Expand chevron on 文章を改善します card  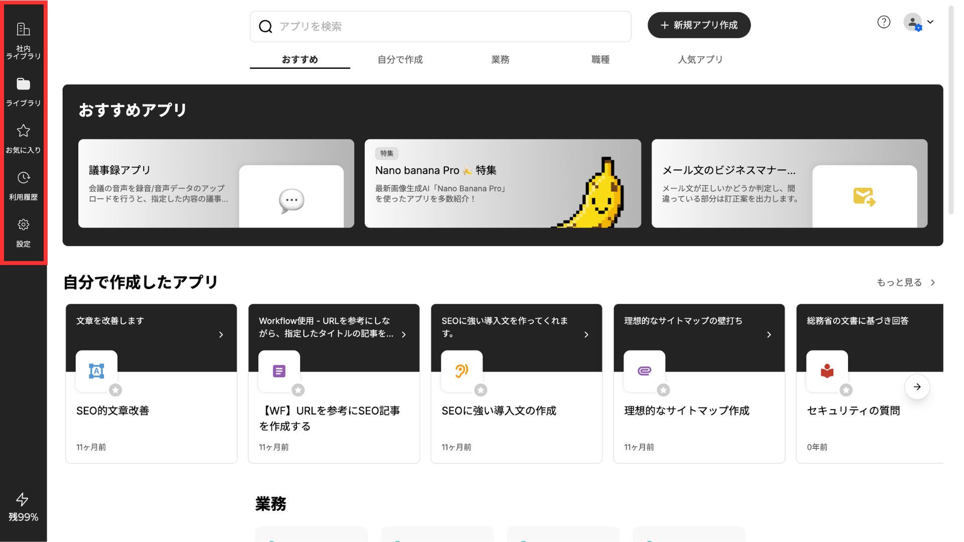point(221,335)
